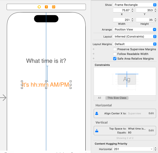Click the X position field showing 75.67
The image size is (158, 153).
coord(122,10)
